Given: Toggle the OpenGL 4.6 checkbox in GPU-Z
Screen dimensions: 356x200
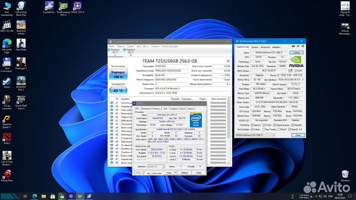Looking at the screenshot, I should tap(289, 129).
